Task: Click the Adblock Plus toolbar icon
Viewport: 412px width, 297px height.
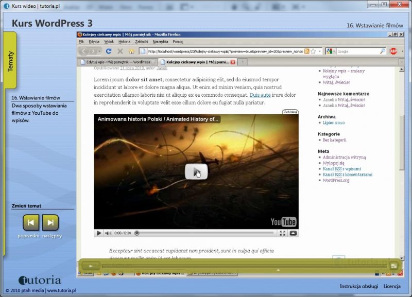Action: click(x=393, y=51)
